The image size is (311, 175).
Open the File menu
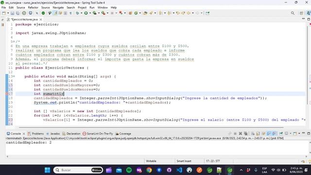pyautogui.click(x=3, y=8)
